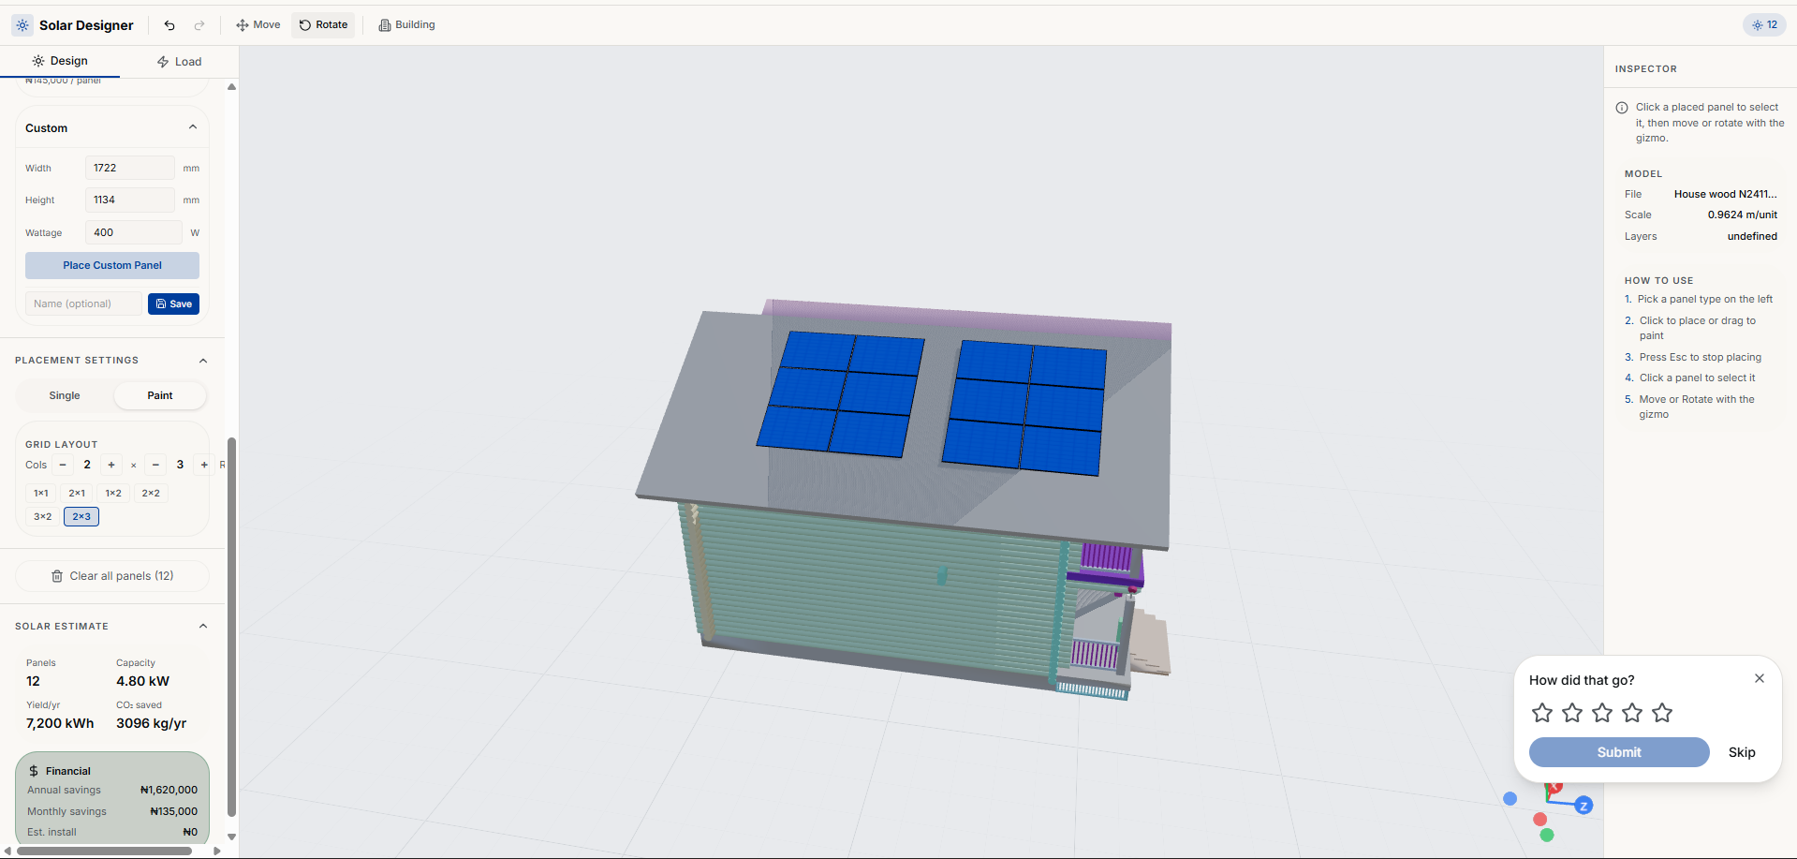
Task: Click the 3096 kg/yr CO2 saved value
Action: point(151,723)
